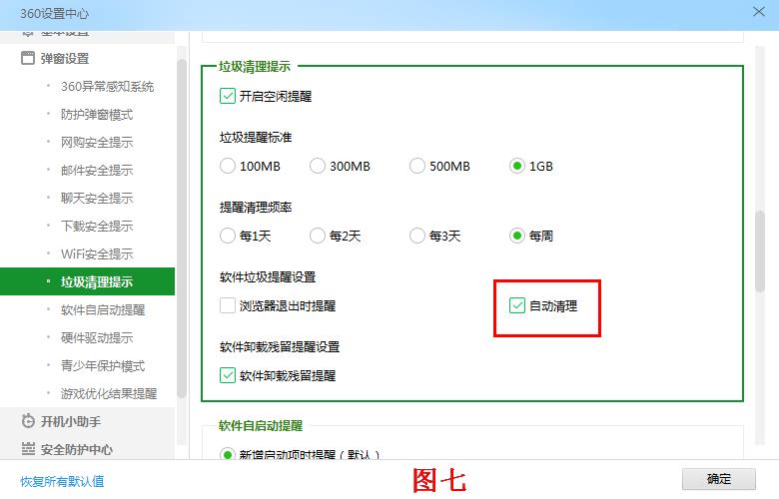Click the 提醒清理频率 label

(x=256, y=207)
